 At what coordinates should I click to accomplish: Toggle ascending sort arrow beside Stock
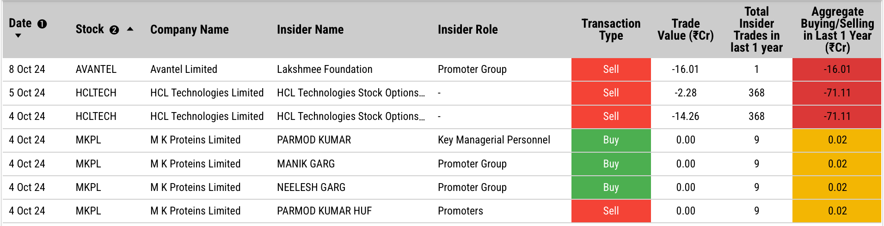130,29
